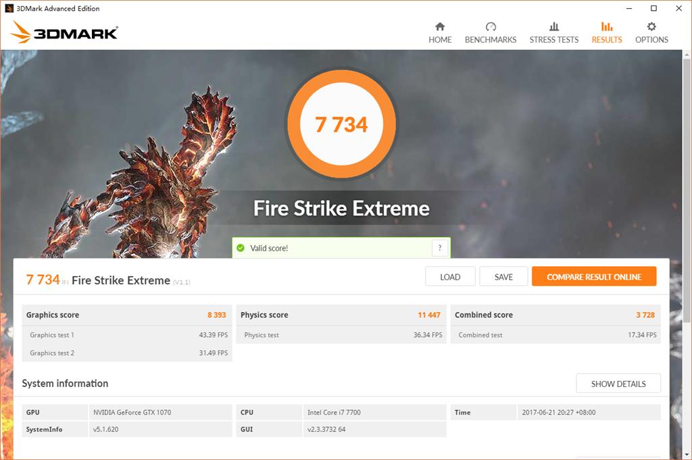
Task: Click the SAVE button
Action: point(504,276)
